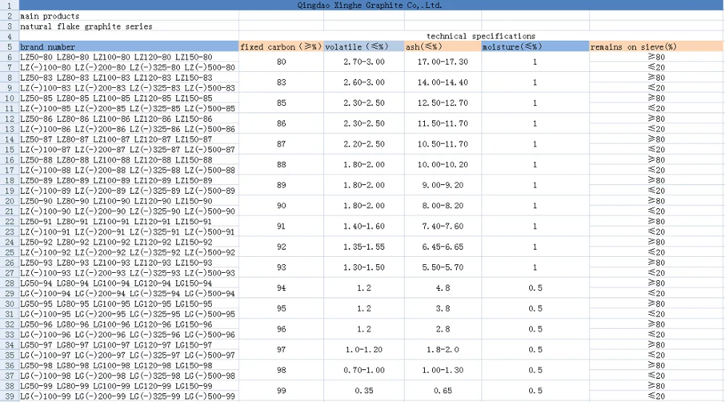Select volatile value '2.60-3.00'
This screenshot has width=725, height=402.
364,82
